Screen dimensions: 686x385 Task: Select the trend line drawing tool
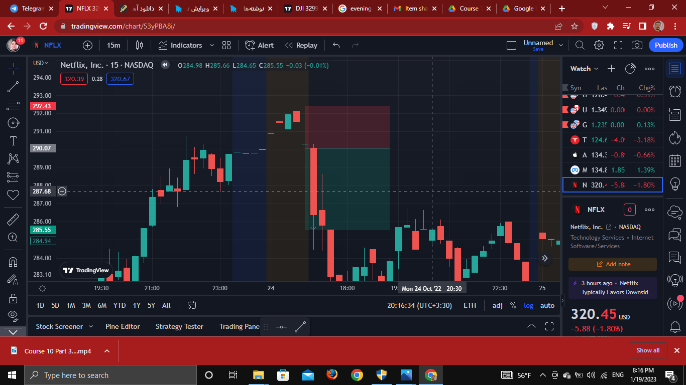point(13,87)
